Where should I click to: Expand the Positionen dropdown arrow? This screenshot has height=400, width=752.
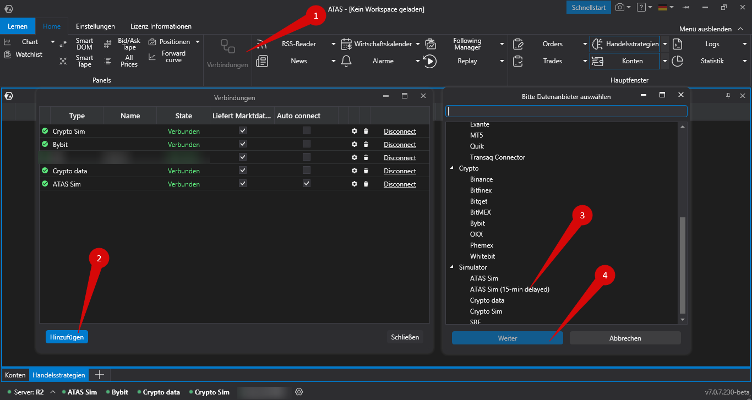(198, 42)
